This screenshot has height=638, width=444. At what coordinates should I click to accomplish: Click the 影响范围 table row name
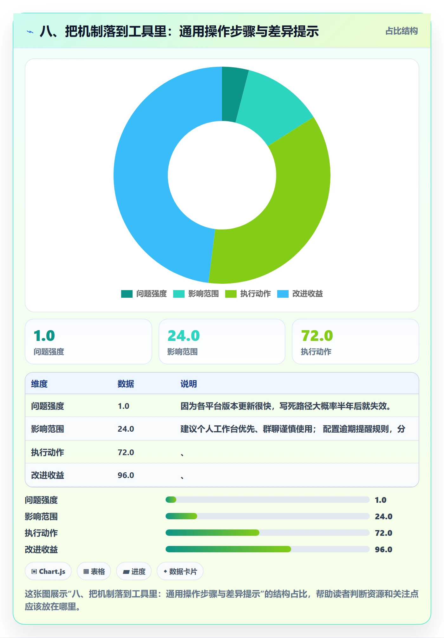[x=48, y=429]
